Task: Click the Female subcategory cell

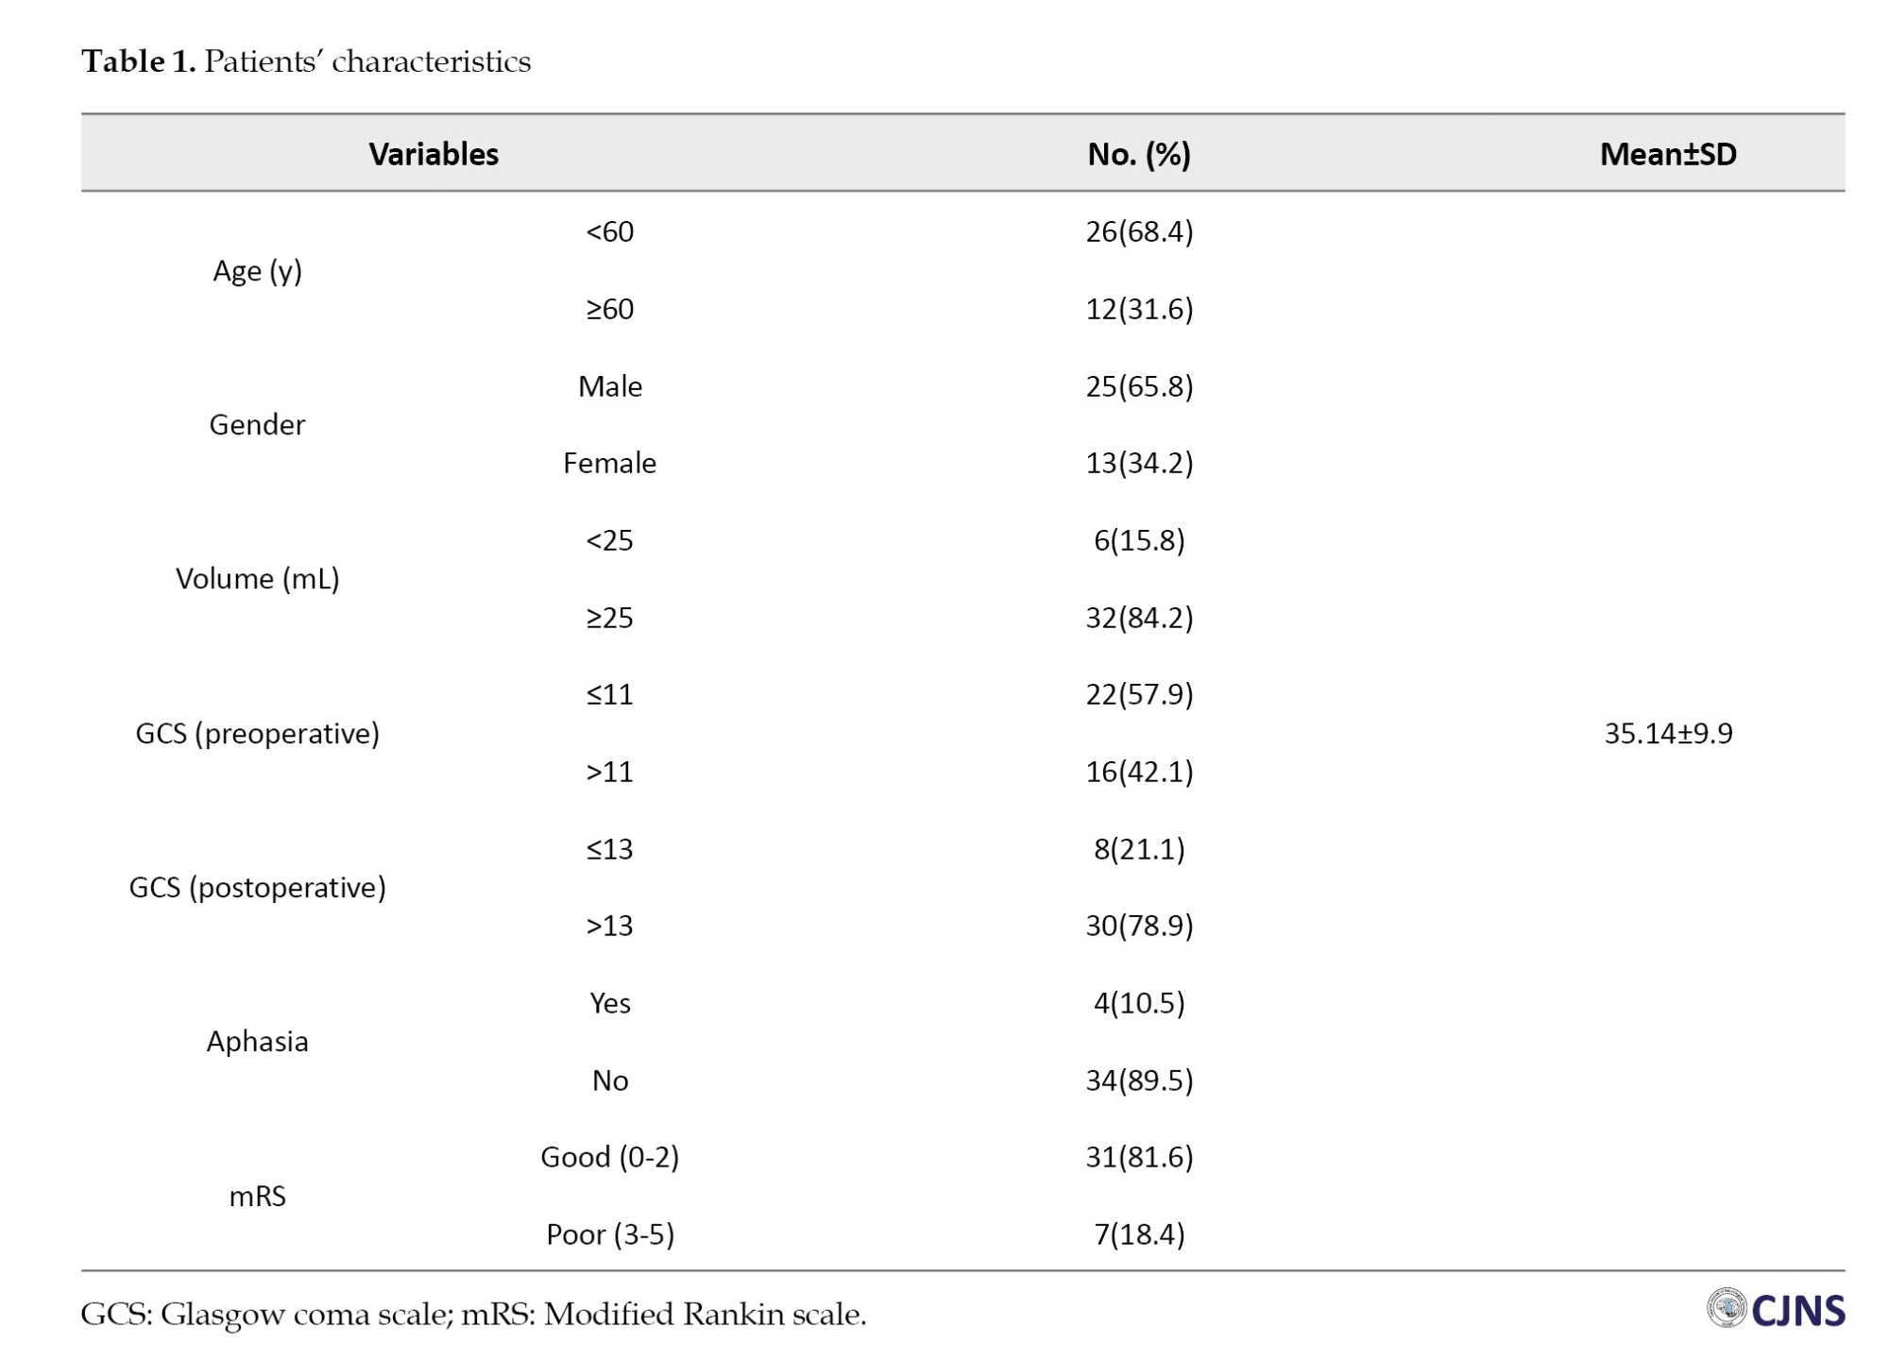Action: 609,463
